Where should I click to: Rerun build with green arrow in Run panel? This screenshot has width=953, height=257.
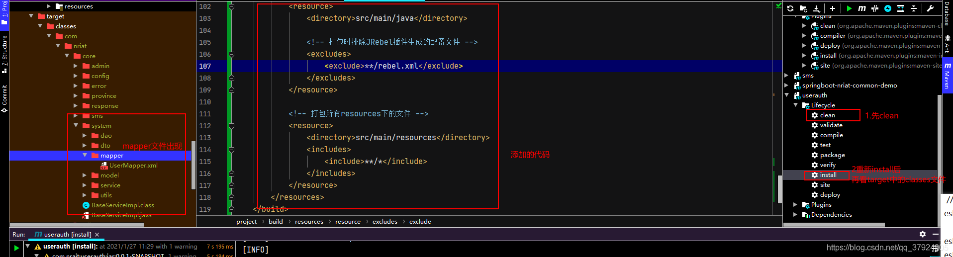pyautogui.click(x=16, y=248)
